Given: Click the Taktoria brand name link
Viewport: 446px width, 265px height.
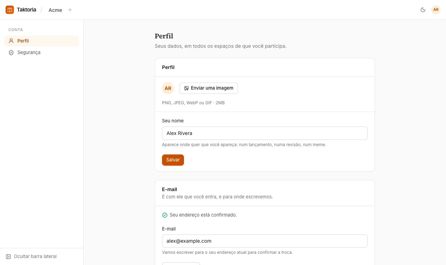Looking at the screenshot, I should 26,10.
